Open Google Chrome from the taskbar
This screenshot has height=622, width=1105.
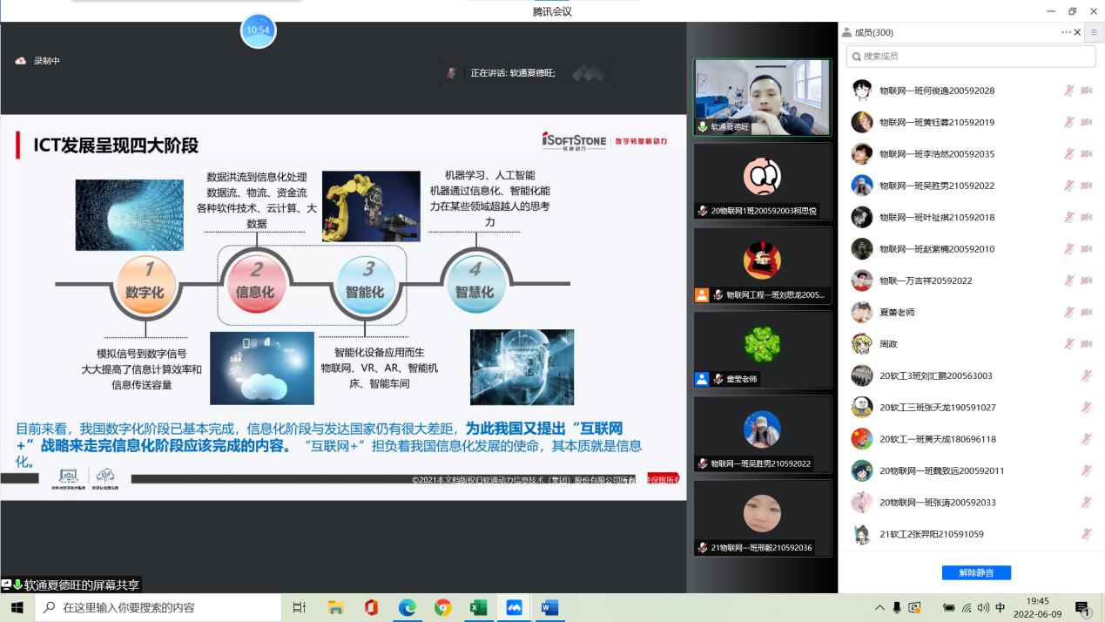click(x=443, y=607)
